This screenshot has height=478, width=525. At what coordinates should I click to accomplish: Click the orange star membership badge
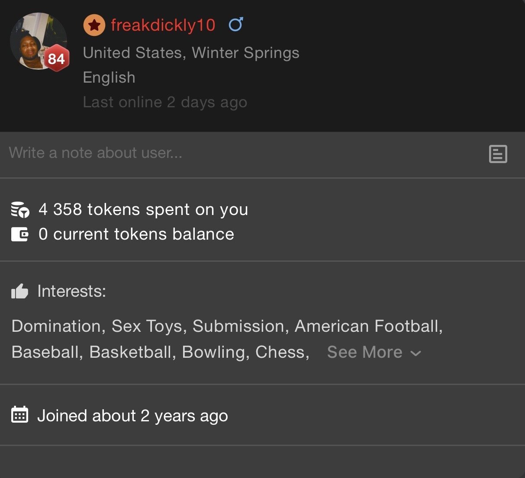(94, 25)
